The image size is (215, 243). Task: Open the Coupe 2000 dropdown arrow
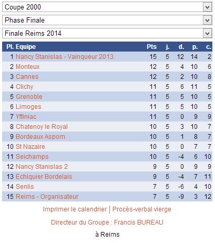(x=207, y=7)
